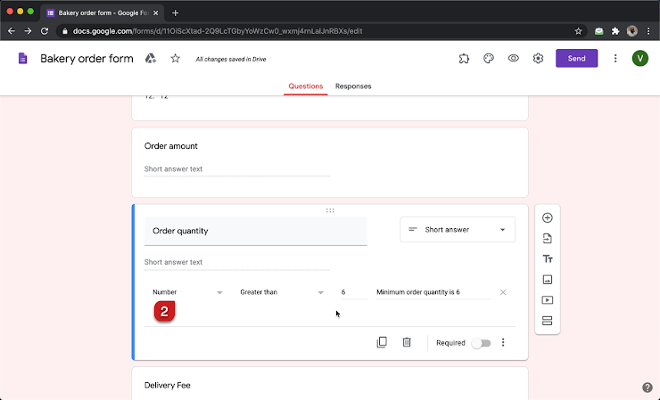Remove the response validation rule

coord(503,292)
